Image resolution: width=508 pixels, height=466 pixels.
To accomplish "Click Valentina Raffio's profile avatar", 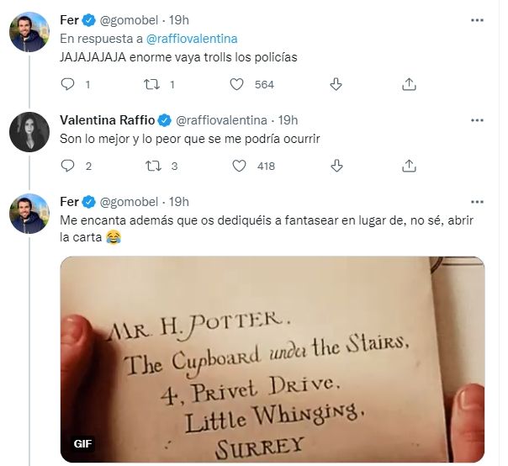I will point(29,131).
